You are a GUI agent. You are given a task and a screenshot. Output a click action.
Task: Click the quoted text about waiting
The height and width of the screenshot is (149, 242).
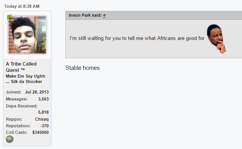[x=137, y=38]
